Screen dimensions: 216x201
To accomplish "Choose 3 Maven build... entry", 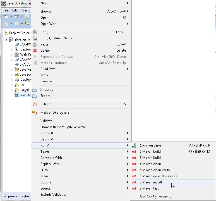I will (173, 158).
